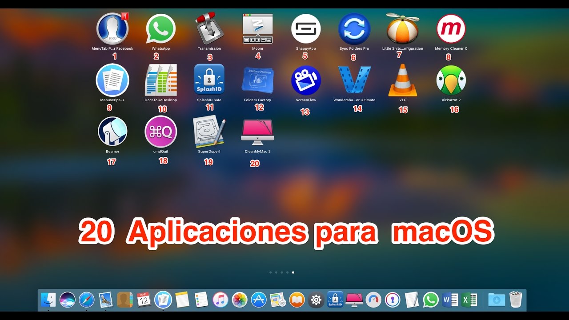Launch AirParrot 2

click(x=451, y=80)
